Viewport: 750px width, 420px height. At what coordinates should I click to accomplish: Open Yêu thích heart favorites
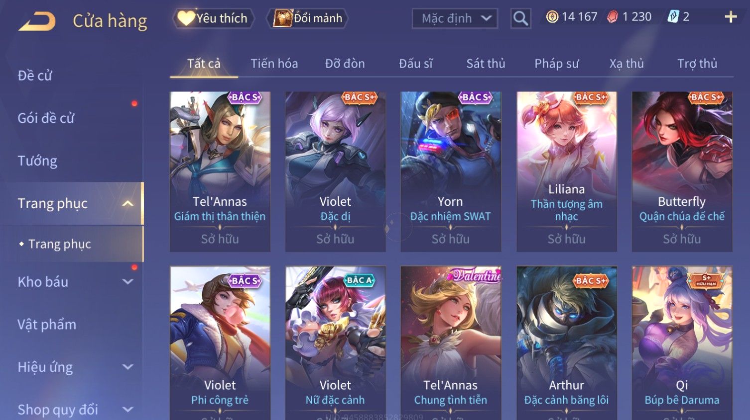(x=213, y=18)
